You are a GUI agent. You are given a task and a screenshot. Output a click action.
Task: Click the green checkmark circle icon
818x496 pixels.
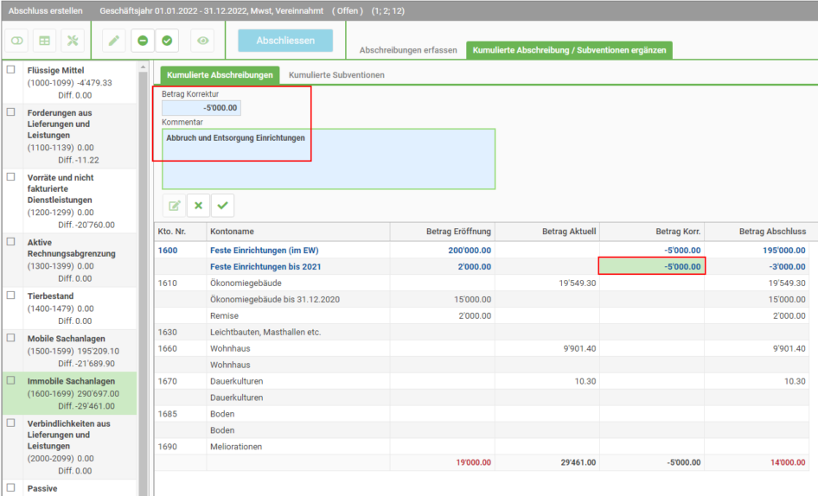[167, 41]
